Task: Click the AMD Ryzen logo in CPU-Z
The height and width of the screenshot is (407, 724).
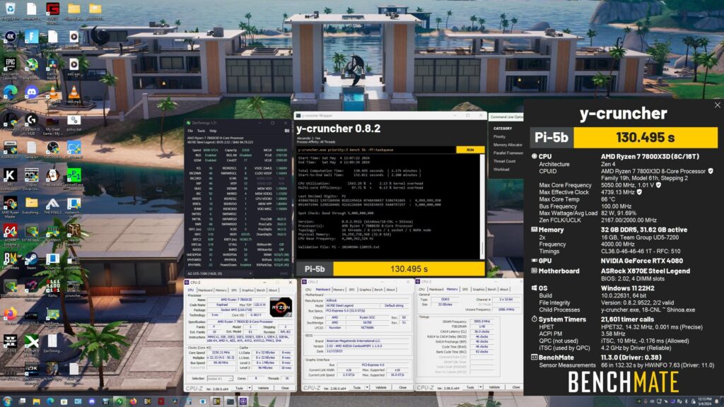Action: (281, 307)
